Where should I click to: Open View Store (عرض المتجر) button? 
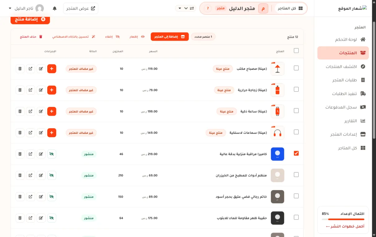pos(81,8)
